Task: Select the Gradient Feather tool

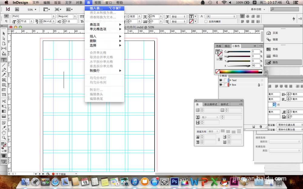Action: tap(4, 116)
